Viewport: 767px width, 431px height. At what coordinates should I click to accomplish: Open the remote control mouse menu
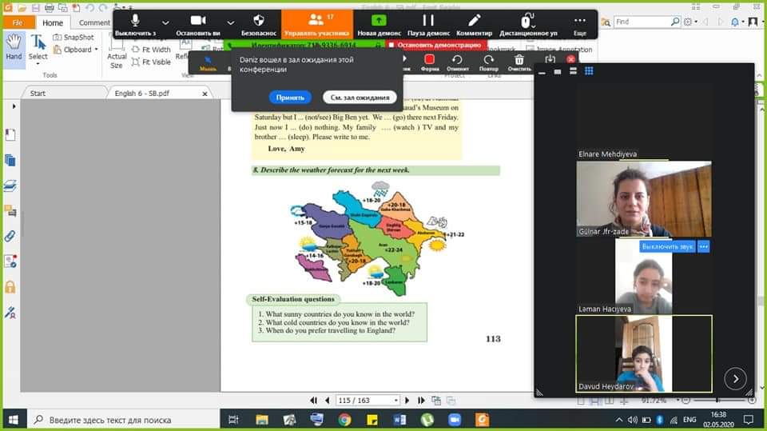click(528, 25)
